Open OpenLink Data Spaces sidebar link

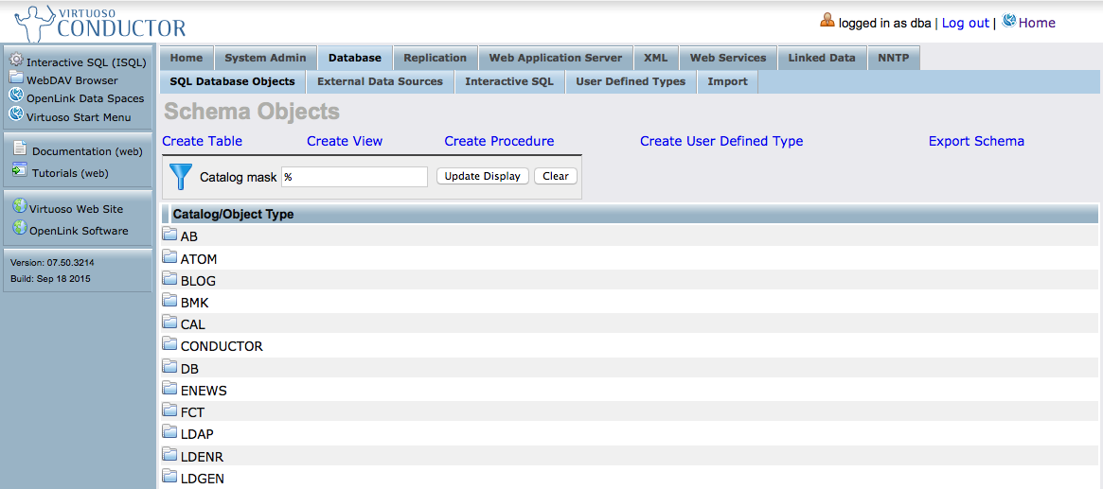[x=85, y=98]
